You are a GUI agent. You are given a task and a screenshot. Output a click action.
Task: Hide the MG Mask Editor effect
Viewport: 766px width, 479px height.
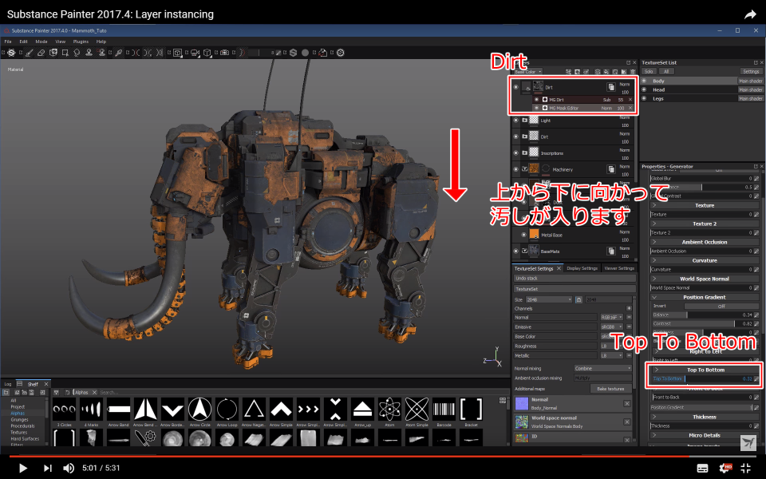point(536,108)
